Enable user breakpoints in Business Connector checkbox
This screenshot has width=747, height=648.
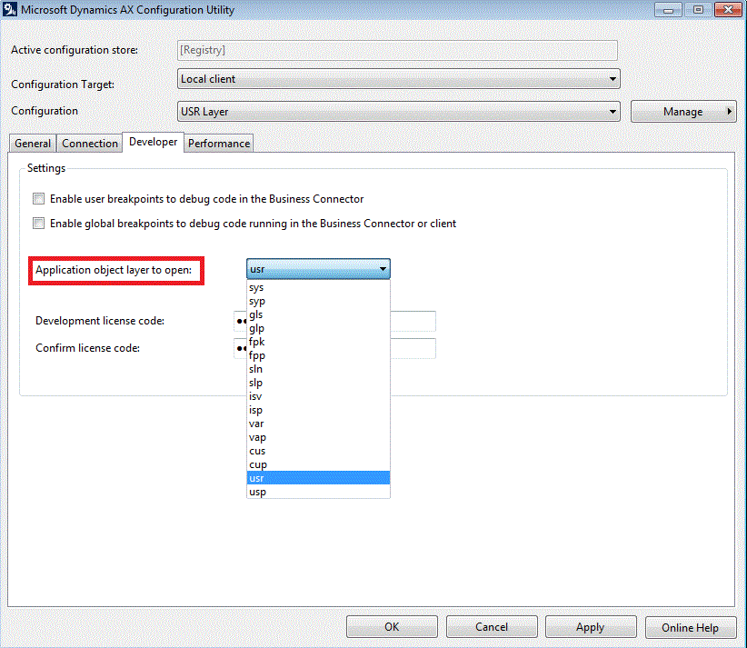pyautogui.click(x=38, y=199)
